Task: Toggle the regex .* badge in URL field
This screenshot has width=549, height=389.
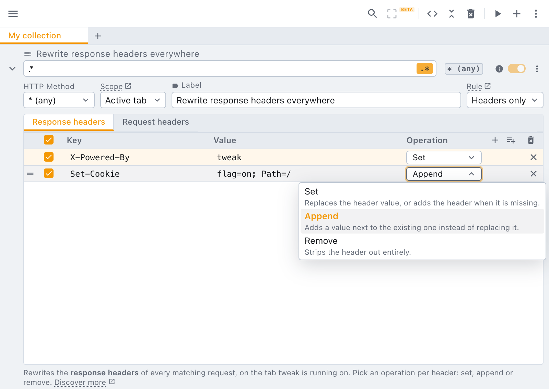Action: point(425,69)
